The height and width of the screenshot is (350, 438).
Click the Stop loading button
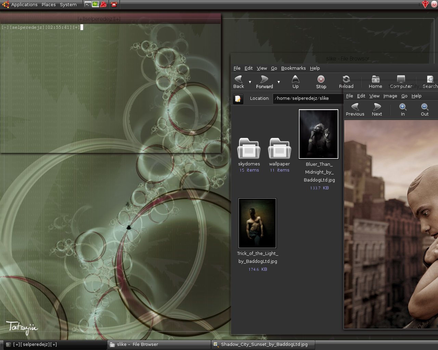(321, 82)
